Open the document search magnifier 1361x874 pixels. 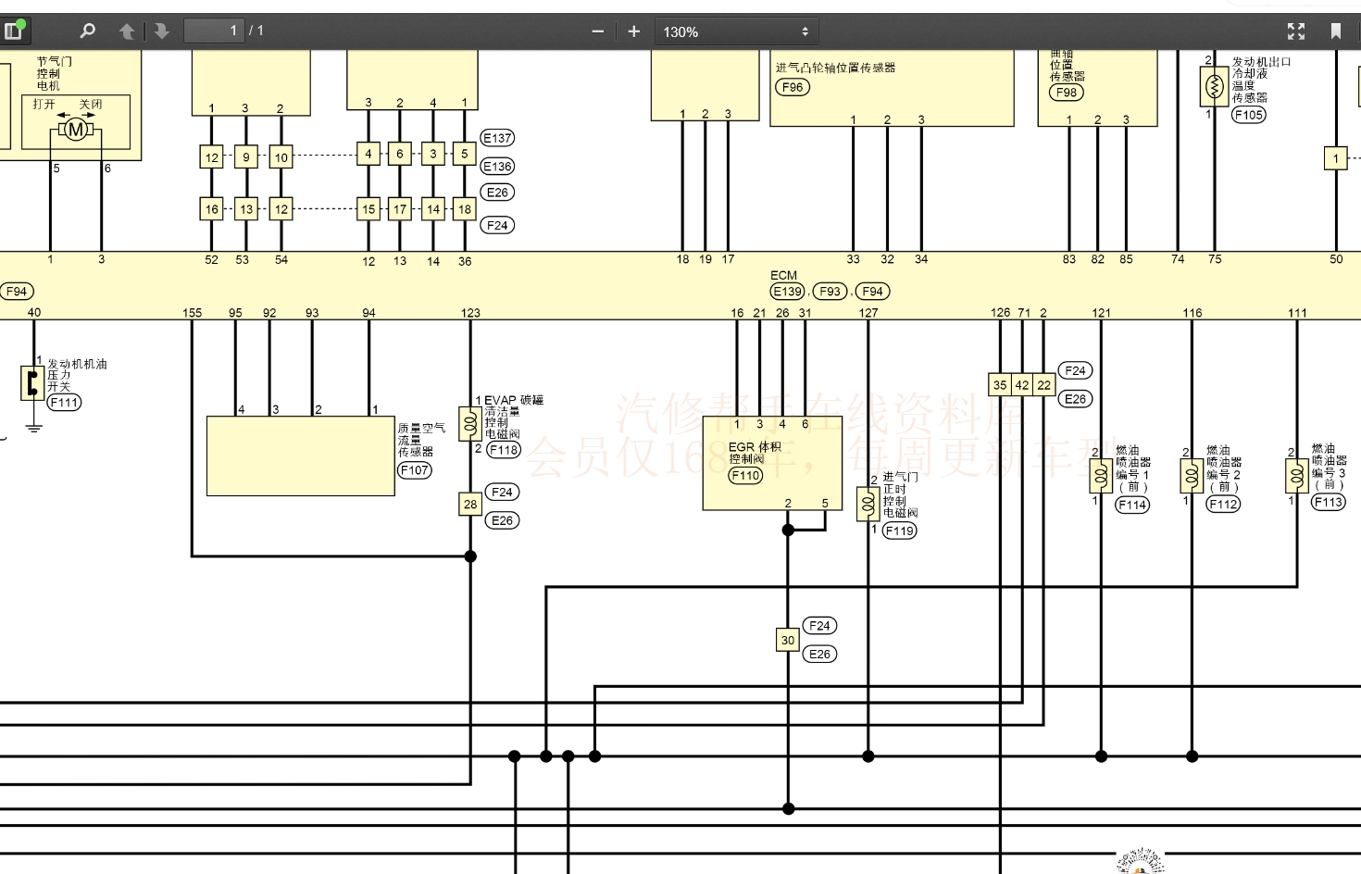[x=87, y=30]
